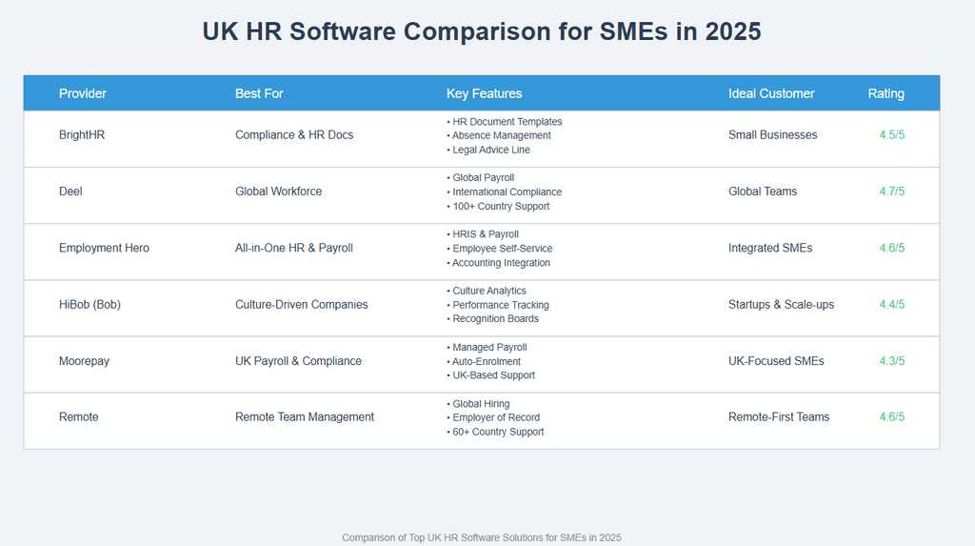Click the Remote-First Teams customer cell
This screenshot has height=546, width=975.
(x=779, y=417)
